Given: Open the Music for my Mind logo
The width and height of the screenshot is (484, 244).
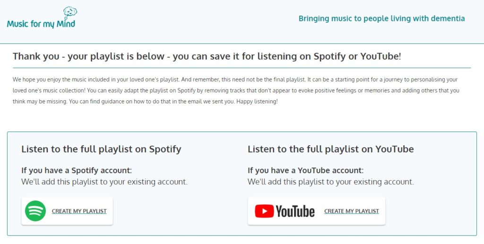Looking at the screenshot, I should point(41,18).
